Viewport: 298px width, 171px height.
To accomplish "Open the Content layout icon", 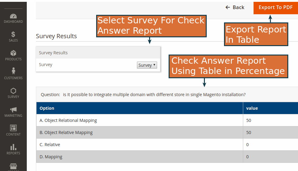I will [x=13, y=128].
